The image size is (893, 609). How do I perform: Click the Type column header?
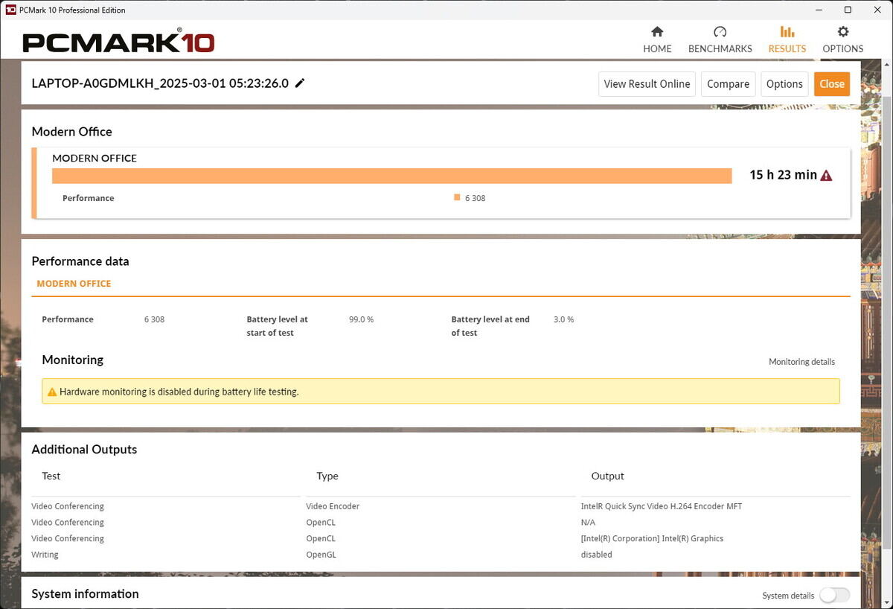pyautogui.click(x=327, y=476)
